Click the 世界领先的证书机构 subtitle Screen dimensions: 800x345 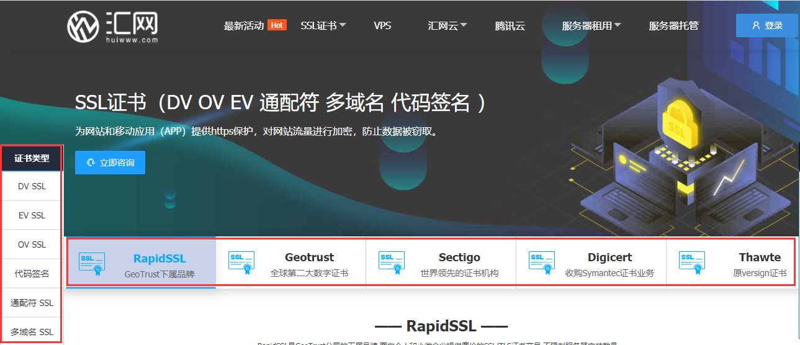[459, 273]
